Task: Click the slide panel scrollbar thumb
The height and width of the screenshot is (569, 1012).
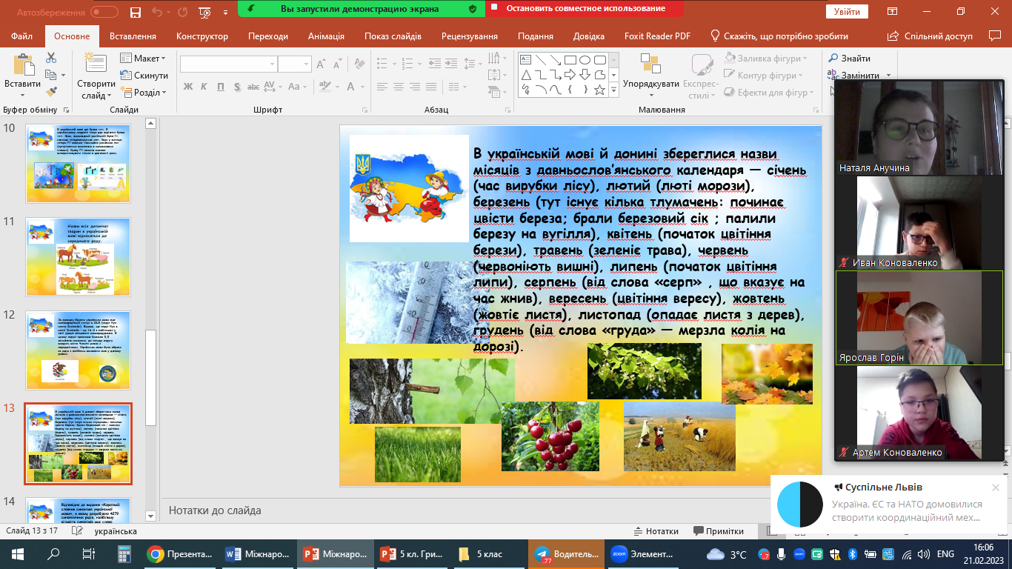Action: click(151, 378)
